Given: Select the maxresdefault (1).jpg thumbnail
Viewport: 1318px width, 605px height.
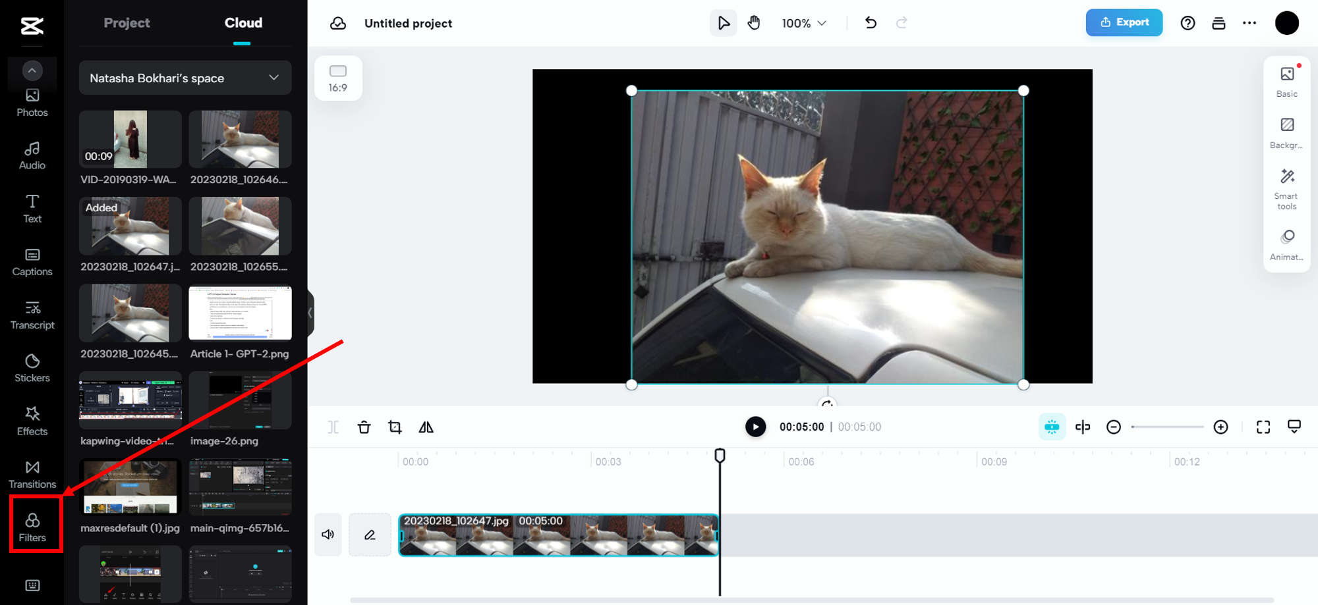Looking at the screenshot, I should (129, 487).
